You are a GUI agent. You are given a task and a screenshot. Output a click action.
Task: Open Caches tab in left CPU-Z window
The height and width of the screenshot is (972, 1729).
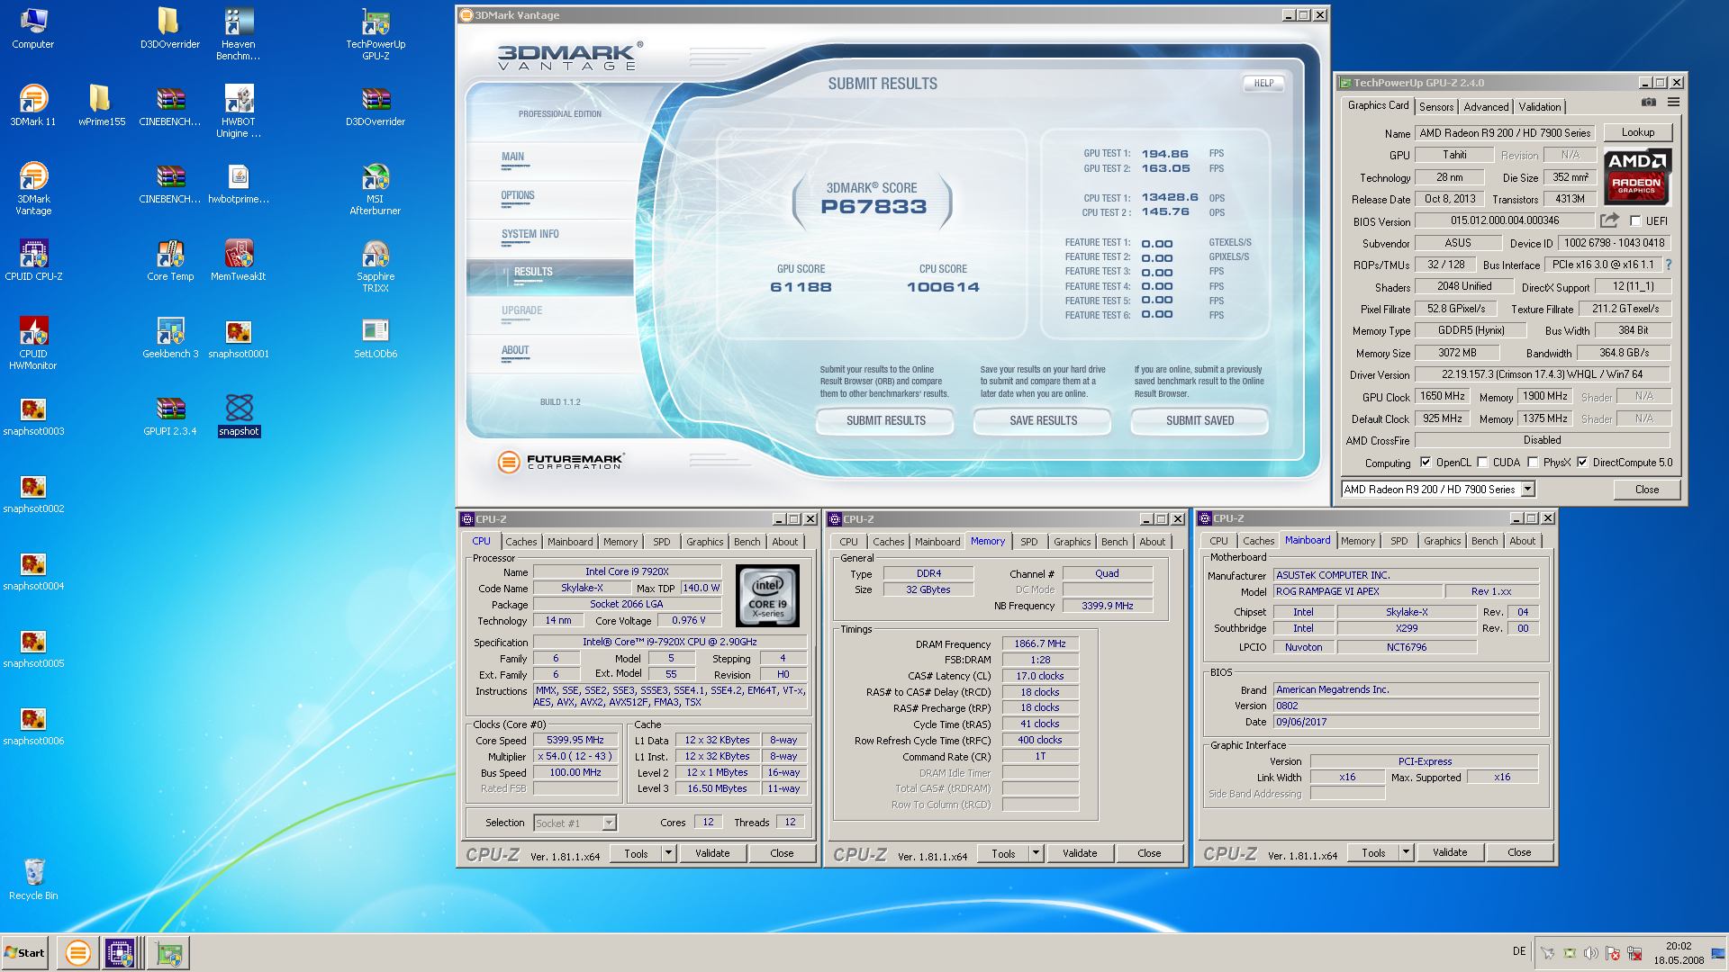click(x=521, y=542)
